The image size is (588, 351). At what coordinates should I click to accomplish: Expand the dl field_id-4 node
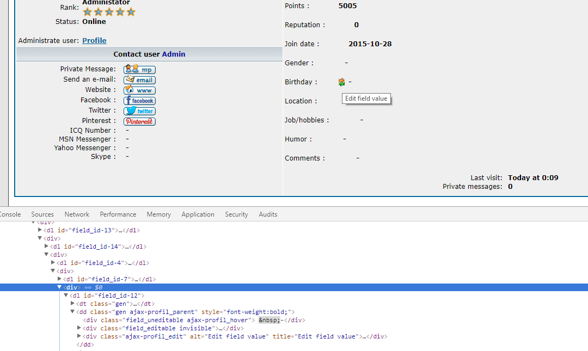click(53, 262)
